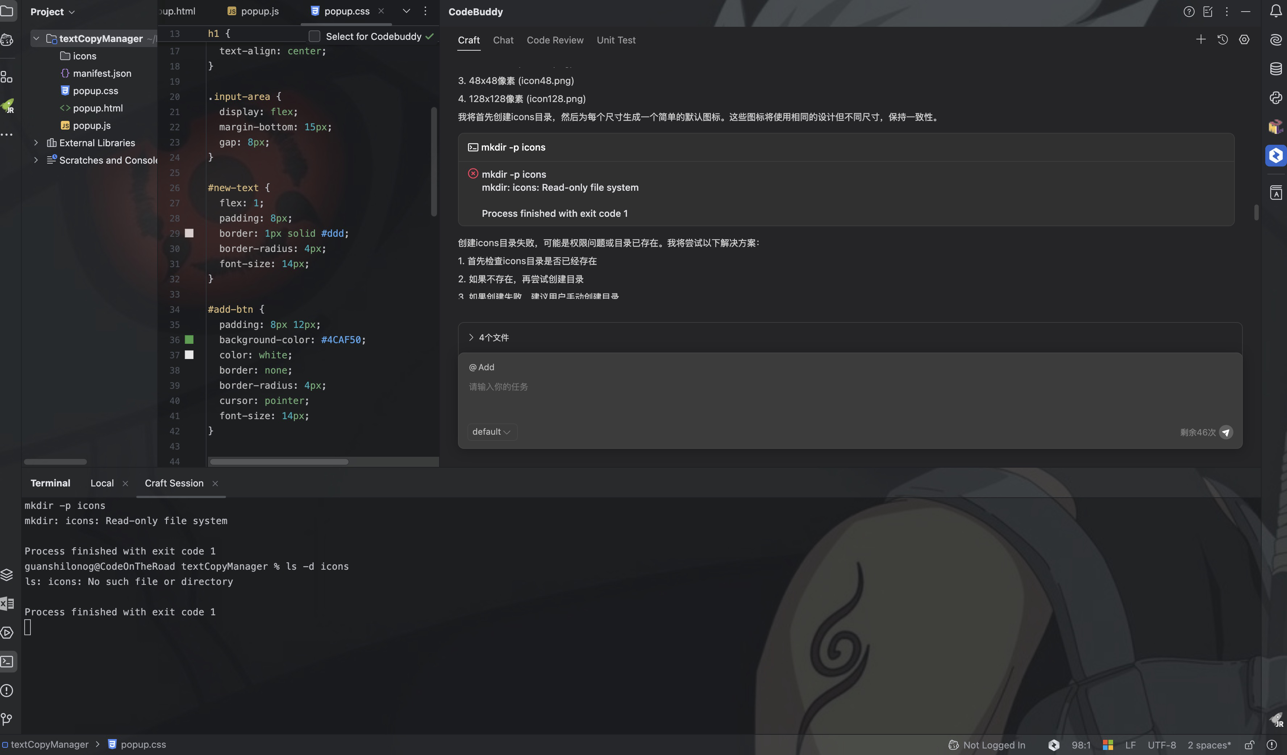Open the Notifications bell icon
1287x755 pixels.
click(x=1275, y=11)
